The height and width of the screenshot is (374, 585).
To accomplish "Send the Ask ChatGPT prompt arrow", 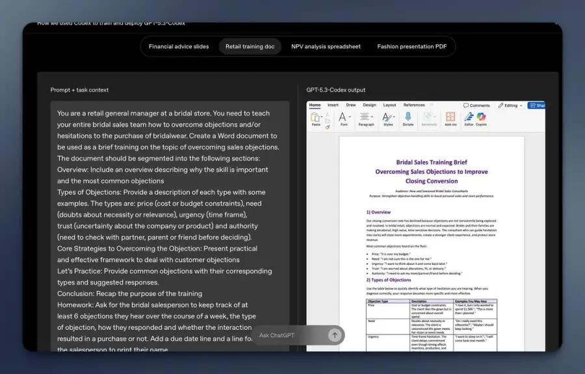I will tap(335, 335).
